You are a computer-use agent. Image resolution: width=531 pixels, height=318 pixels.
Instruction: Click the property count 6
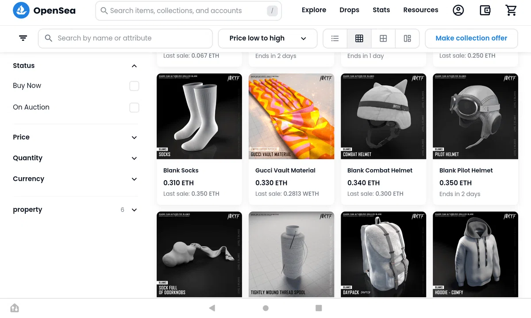[123, 210]
